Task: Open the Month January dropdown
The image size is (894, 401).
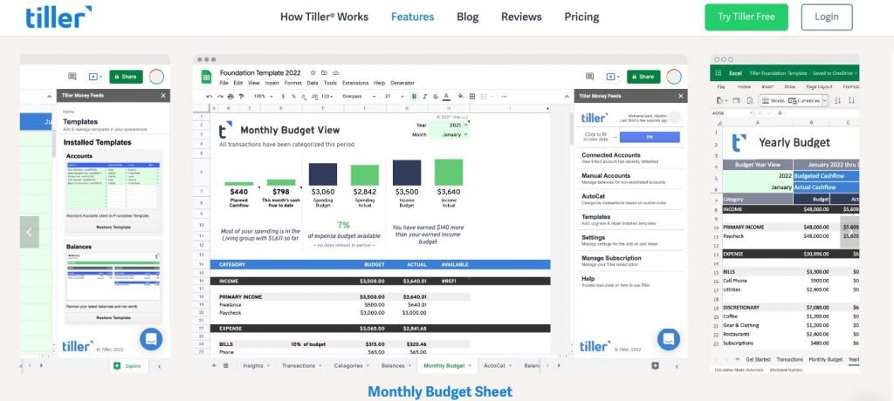Action: point(449,134)
